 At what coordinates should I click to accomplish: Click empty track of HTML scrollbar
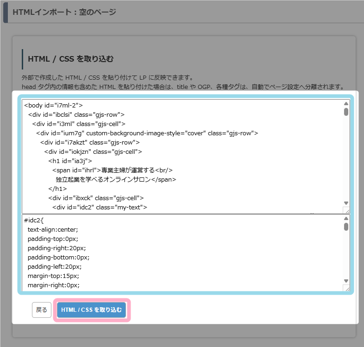(x=346, y=158)
